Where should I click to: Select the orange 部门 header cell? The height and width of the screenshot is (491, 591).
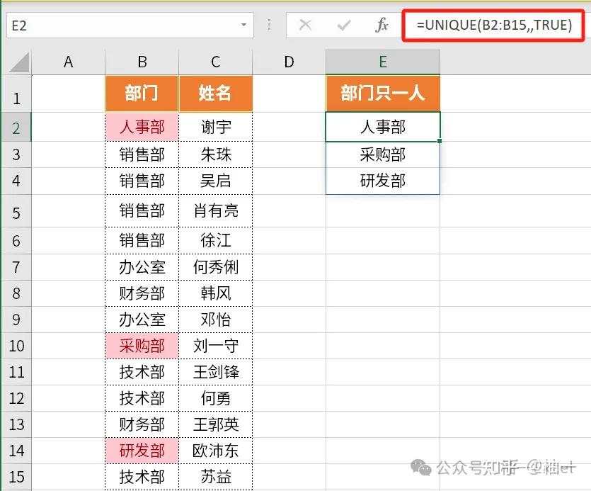click(x=142, y=94)
